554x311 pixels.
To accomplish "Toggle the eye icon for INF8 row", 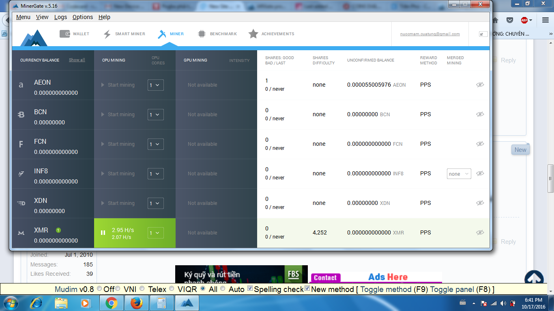I will (x=480, y=173).
